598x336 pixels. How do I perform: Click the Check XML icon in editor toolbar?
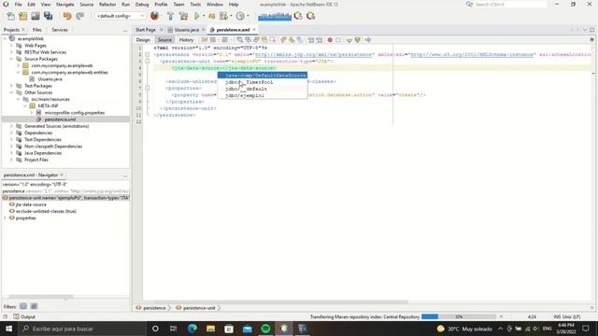click(x=349, y=39)
